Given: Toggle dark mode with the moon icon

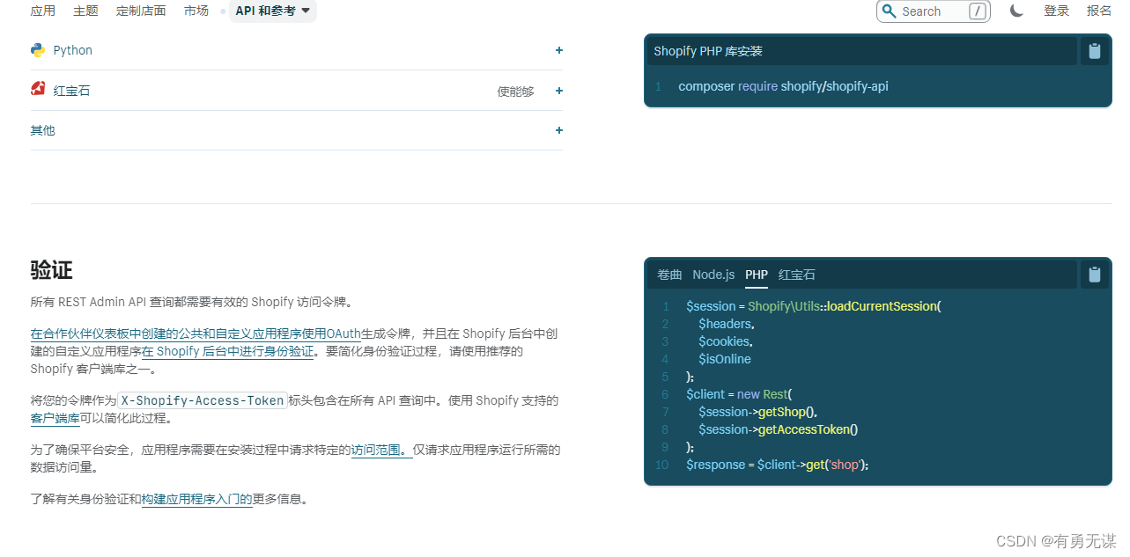Looking at the screenshot, I should 1016,11.
